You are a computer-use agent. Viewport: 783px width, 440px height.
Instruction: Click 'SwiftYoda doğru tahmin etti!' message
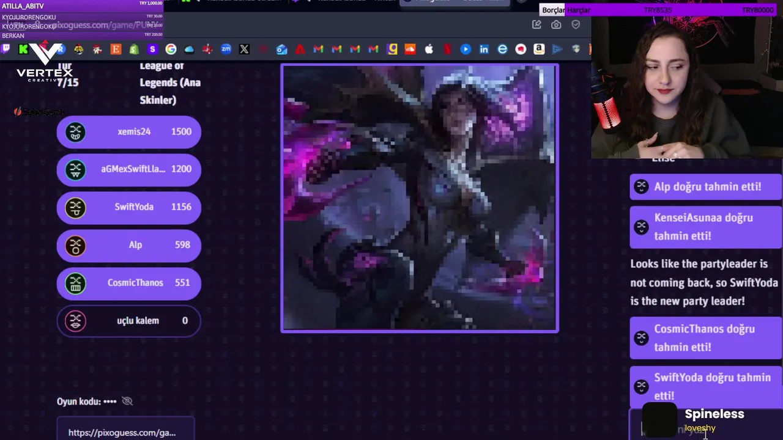[706, 386]
